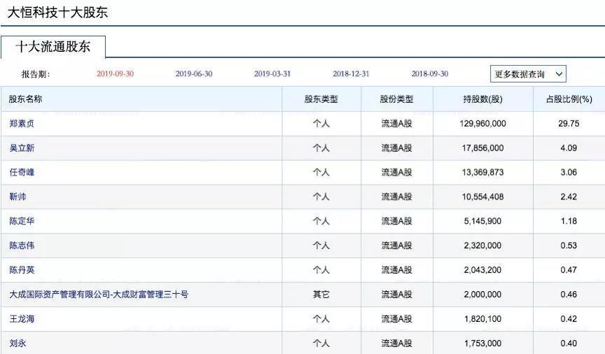This screenshot has height=354, width=605.
Task: Open the 更多数据查询 dropdown
Action: [528, 74]
